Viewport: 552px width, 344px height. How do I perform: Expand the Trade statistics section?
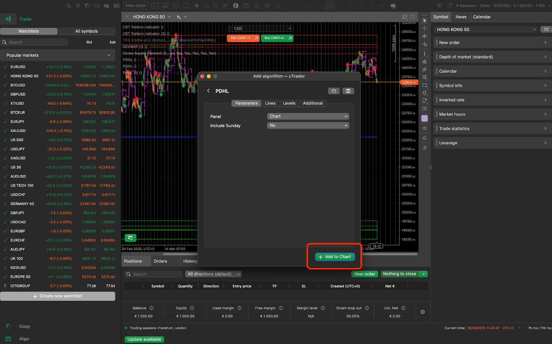(492, 129)
